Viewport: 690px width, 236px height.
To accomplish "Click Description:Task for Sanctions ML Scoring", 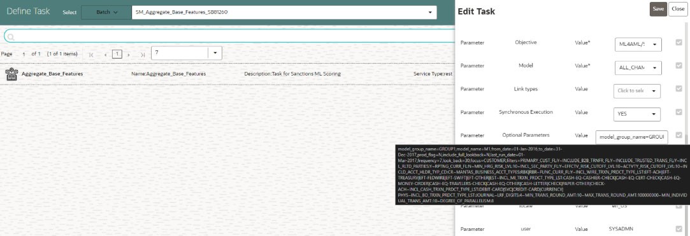I will click(292, 74).
